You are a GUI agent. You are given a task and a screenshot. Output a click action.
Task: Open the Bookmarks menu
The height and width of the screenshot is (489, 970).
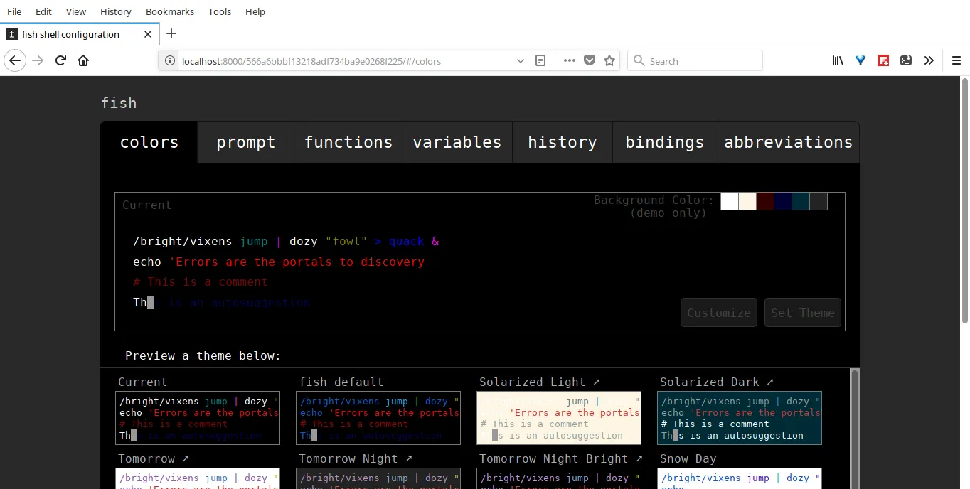pos(169,11)
